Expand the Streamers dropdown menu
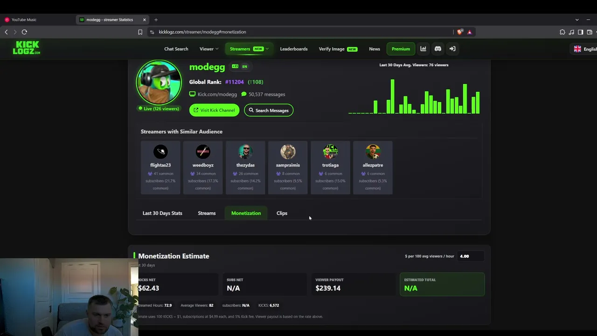597x336 pixels. tap(249, 49)
